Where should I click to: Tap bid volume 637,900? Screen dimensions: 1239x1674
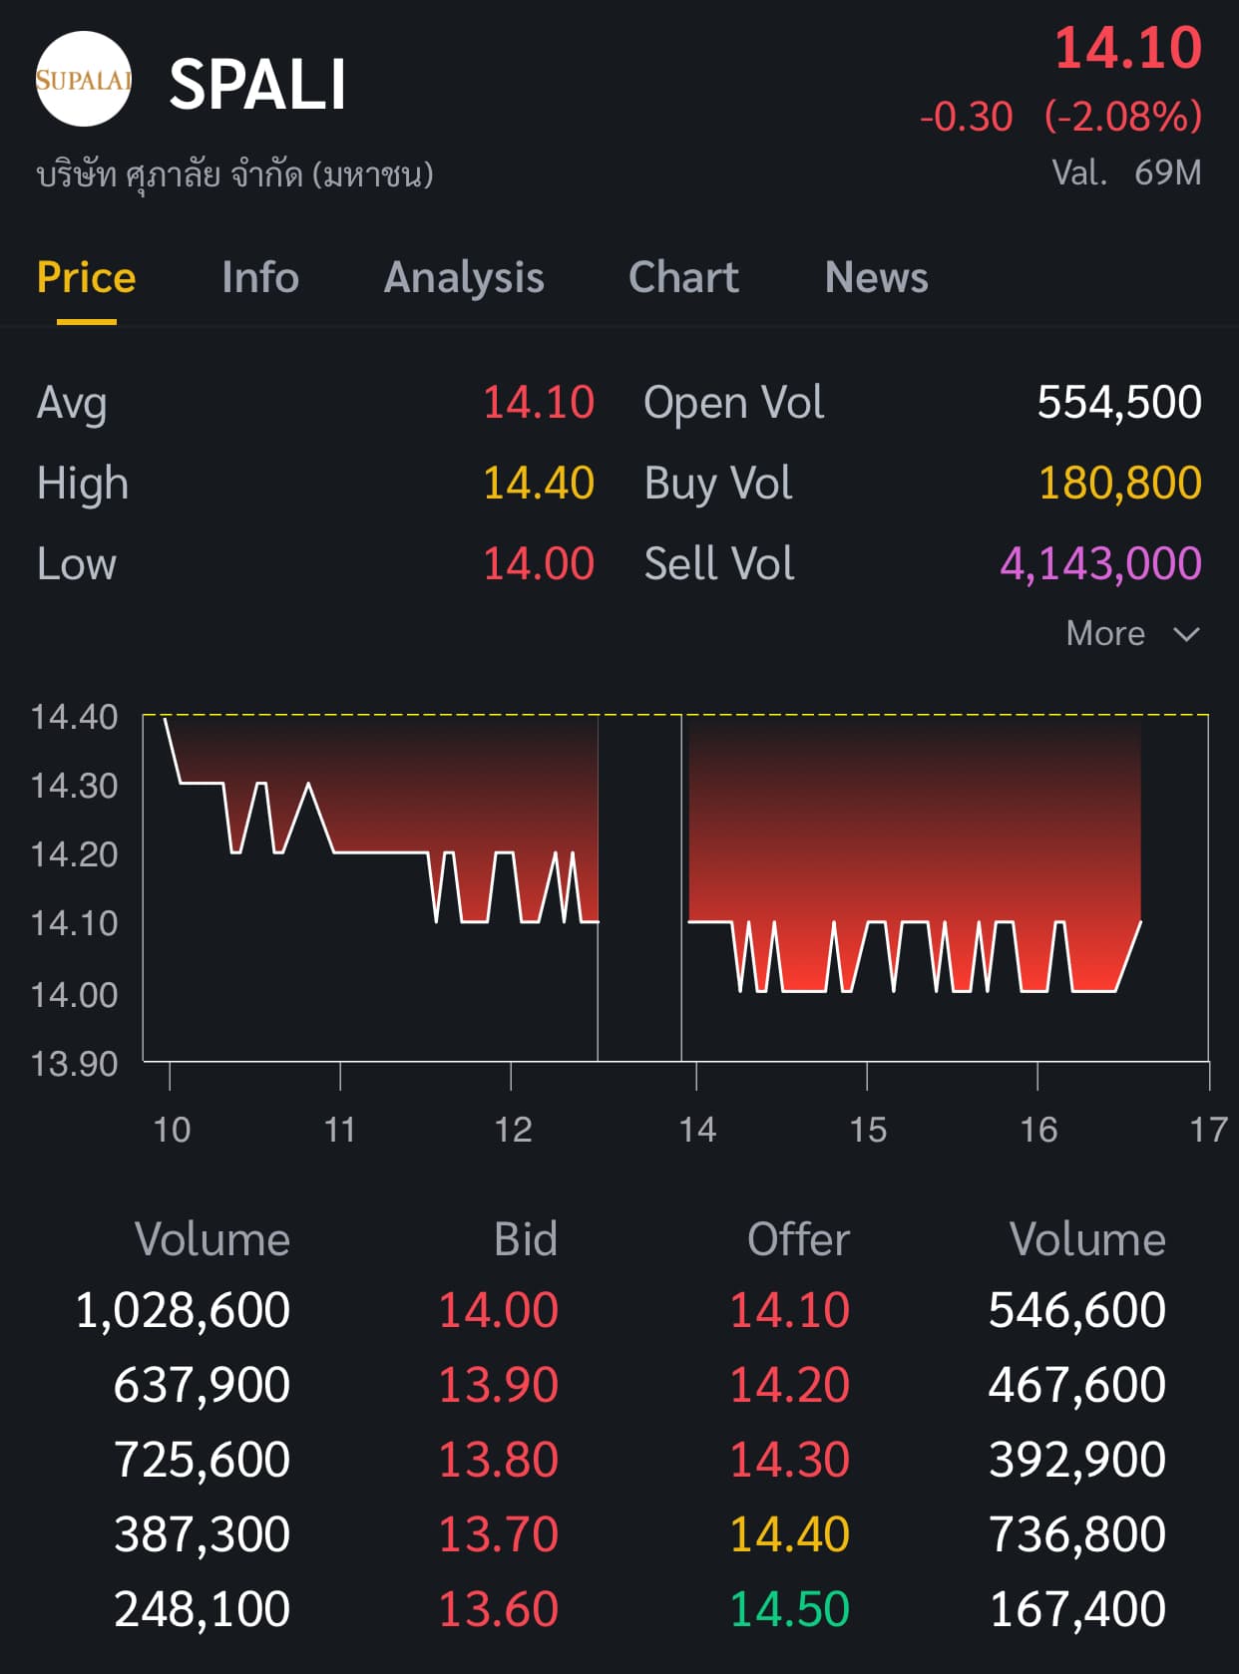click(203, 1385)
